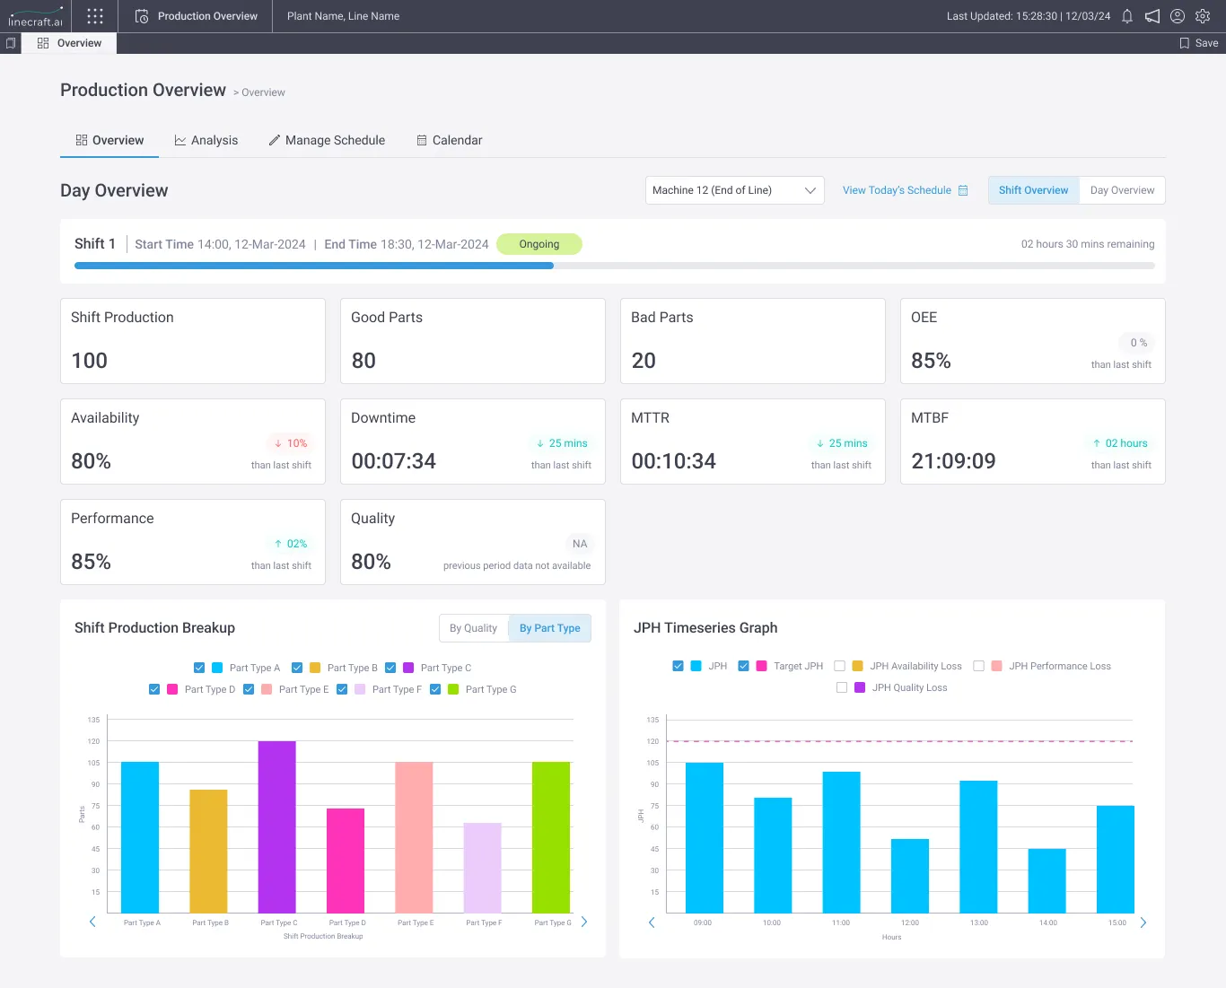Click the Downtime 00:07:34 value

click(394, 461)
